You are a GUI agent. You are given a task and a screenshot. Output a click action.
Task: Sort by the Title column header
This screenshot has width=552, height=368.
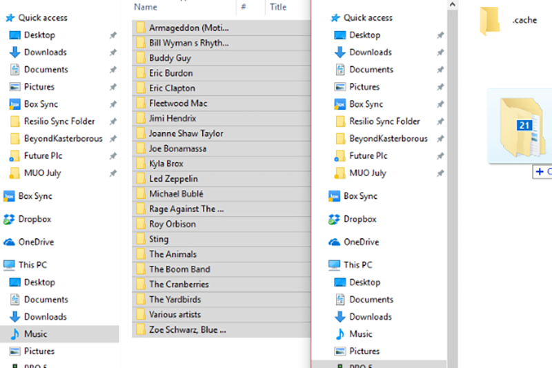tap(278, 7)
